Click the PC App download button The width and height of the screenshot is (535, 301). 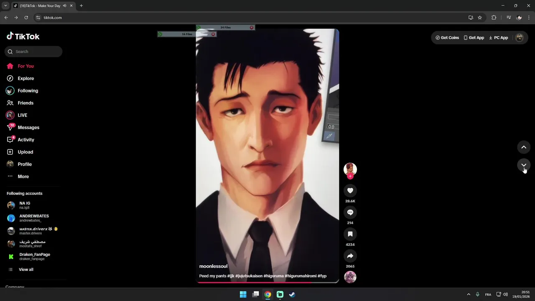coord(499,38)
